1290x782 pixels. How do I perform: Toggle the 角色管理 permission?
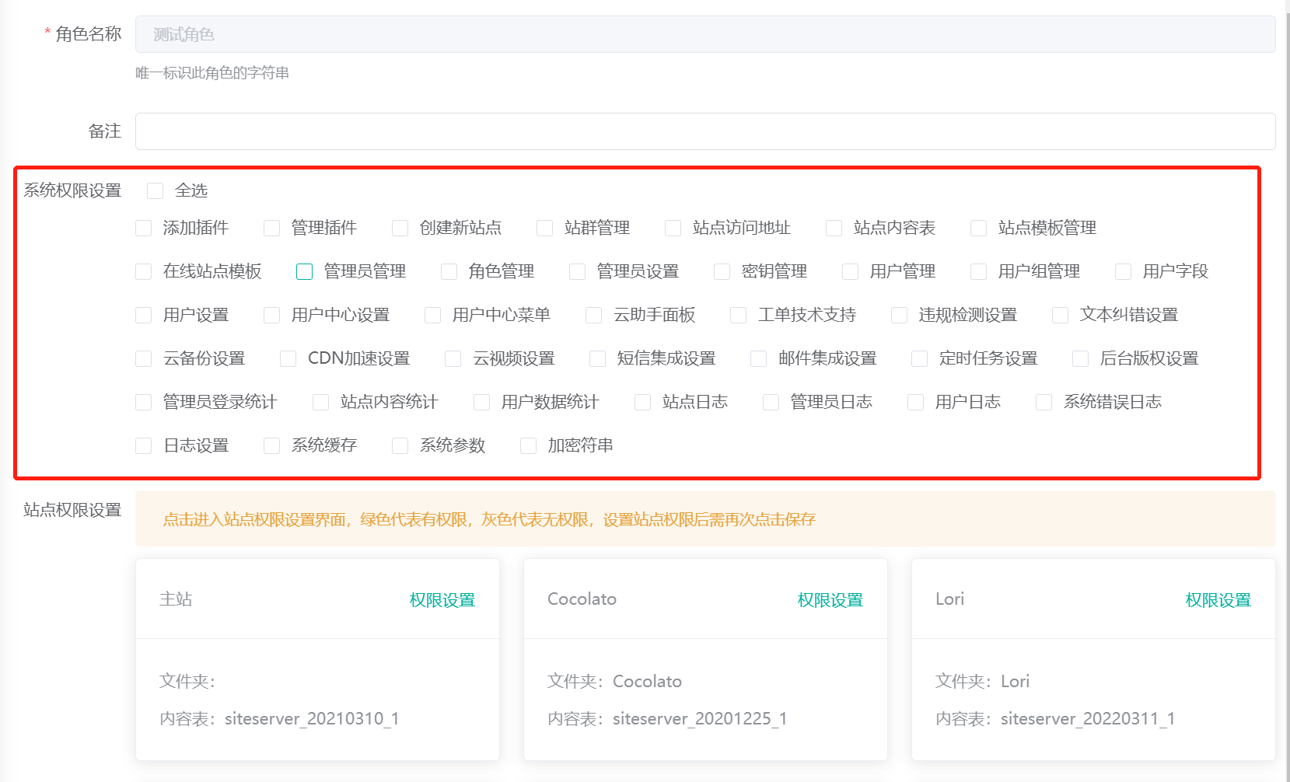point(449,271)
